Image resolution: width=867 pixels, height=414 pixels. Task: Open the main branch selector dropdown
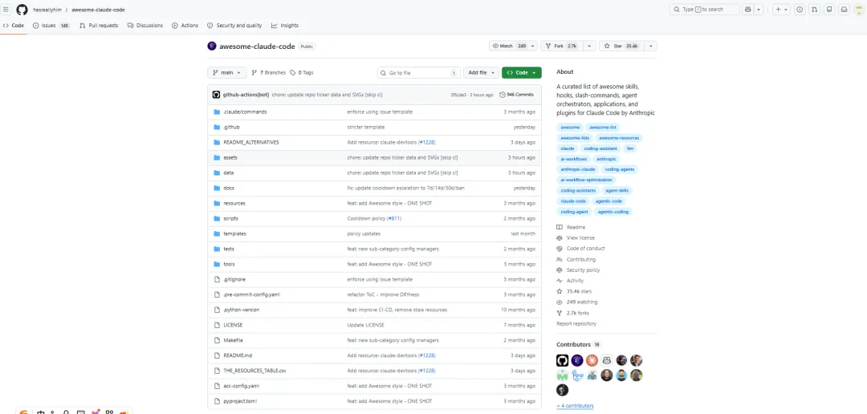[226, 72]
